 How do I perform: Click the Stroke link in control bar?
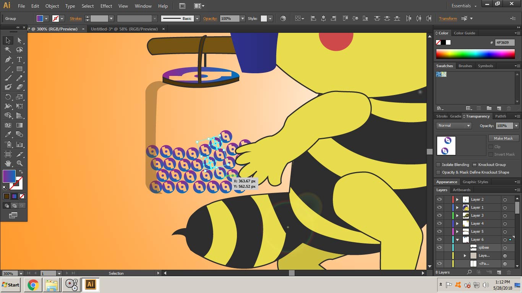[76, 18]
